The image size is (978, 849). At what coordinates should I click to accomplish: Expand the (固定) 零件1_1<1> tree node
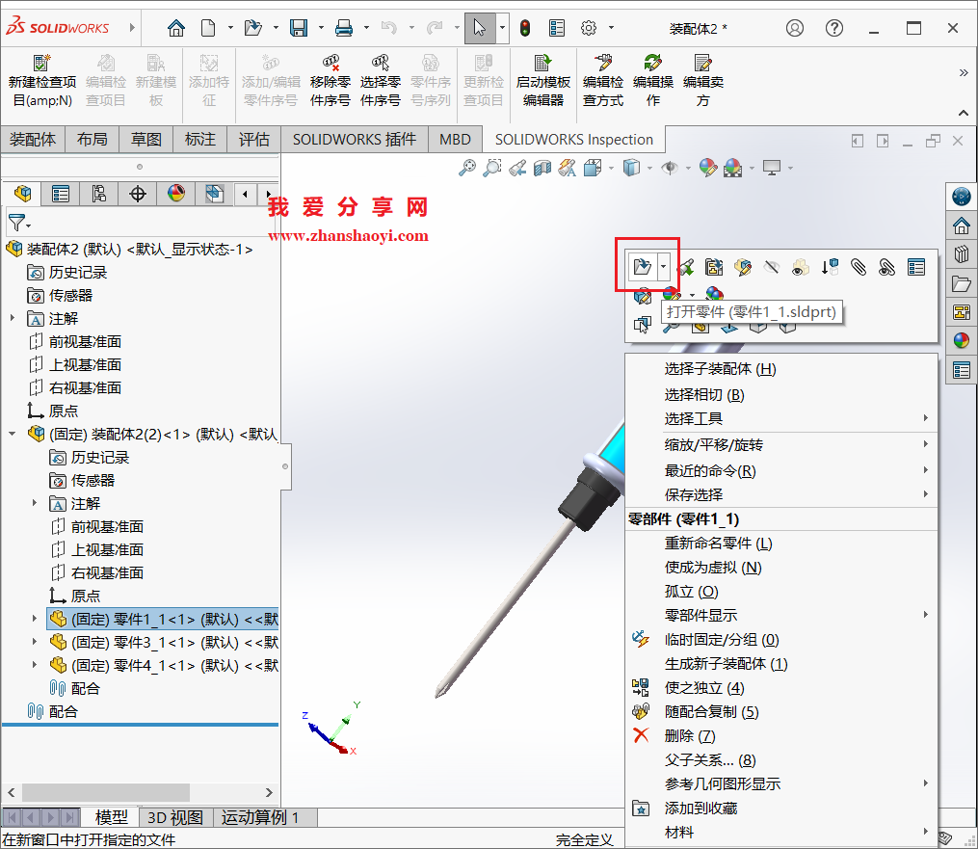pos(35,618)
